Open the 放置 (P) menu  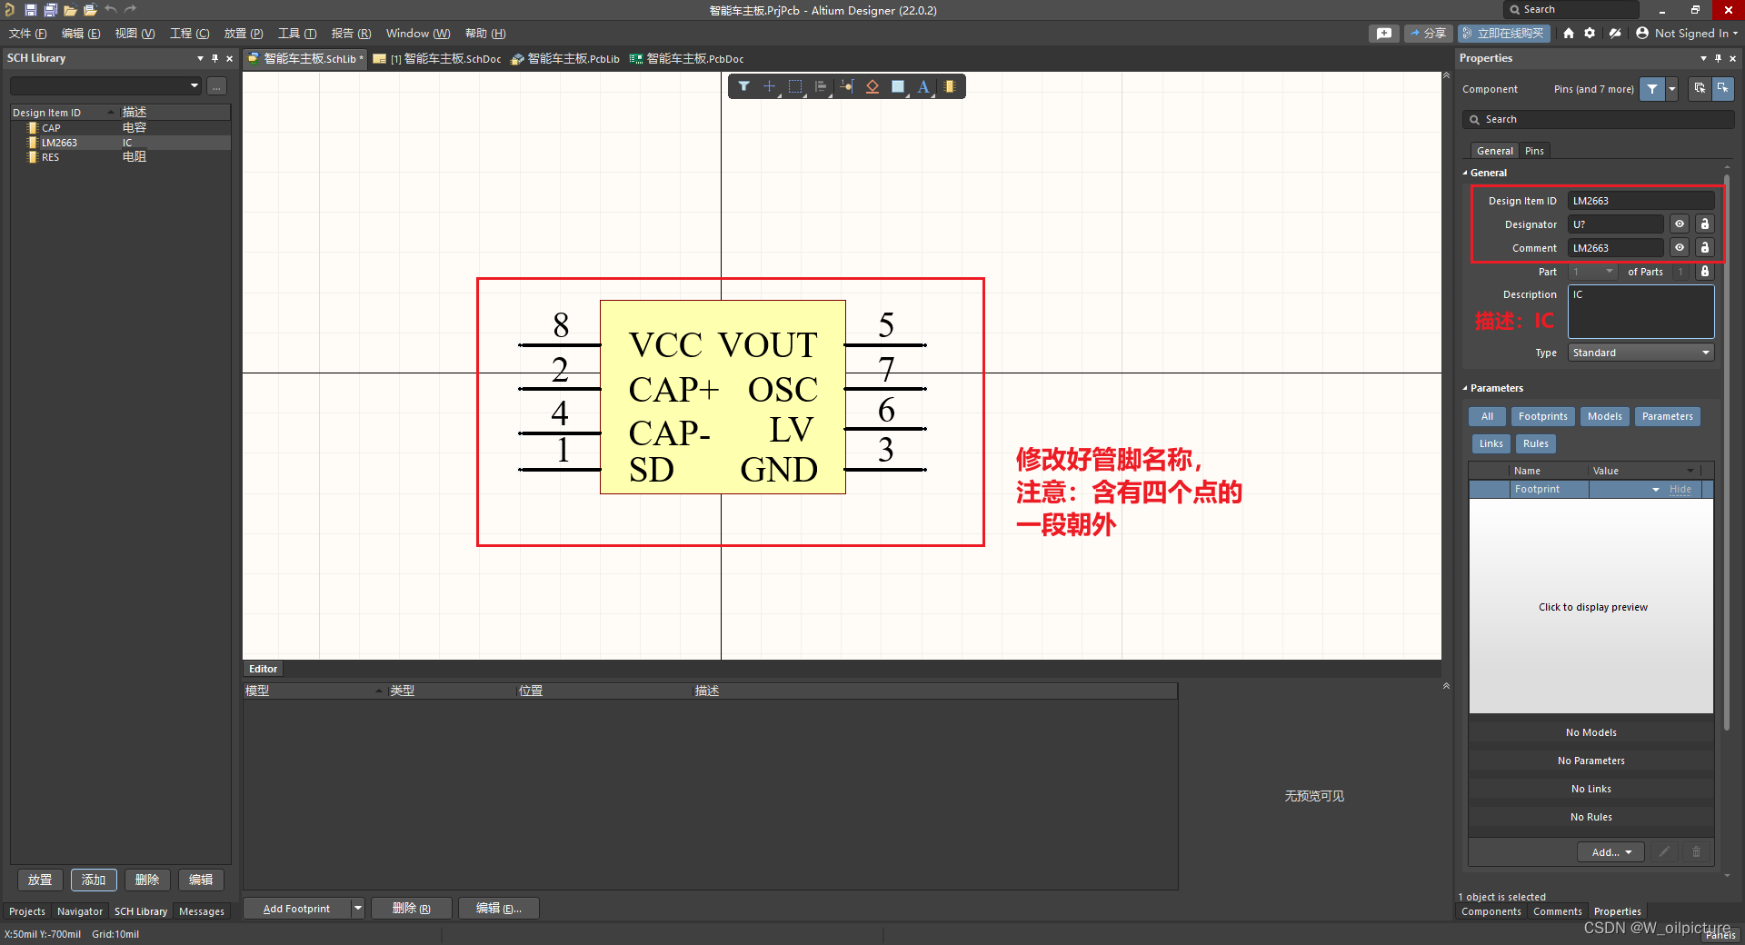click(x=243, y=34)
